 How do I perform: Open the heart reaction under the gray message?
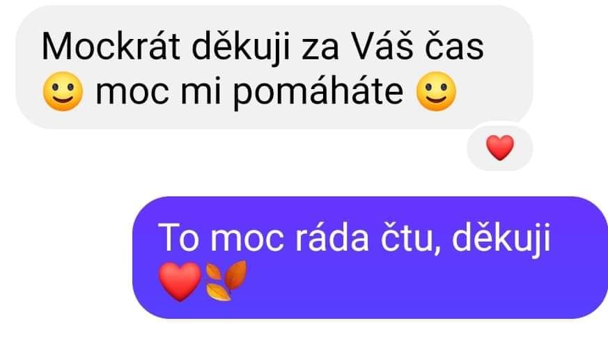coord(500,148)
